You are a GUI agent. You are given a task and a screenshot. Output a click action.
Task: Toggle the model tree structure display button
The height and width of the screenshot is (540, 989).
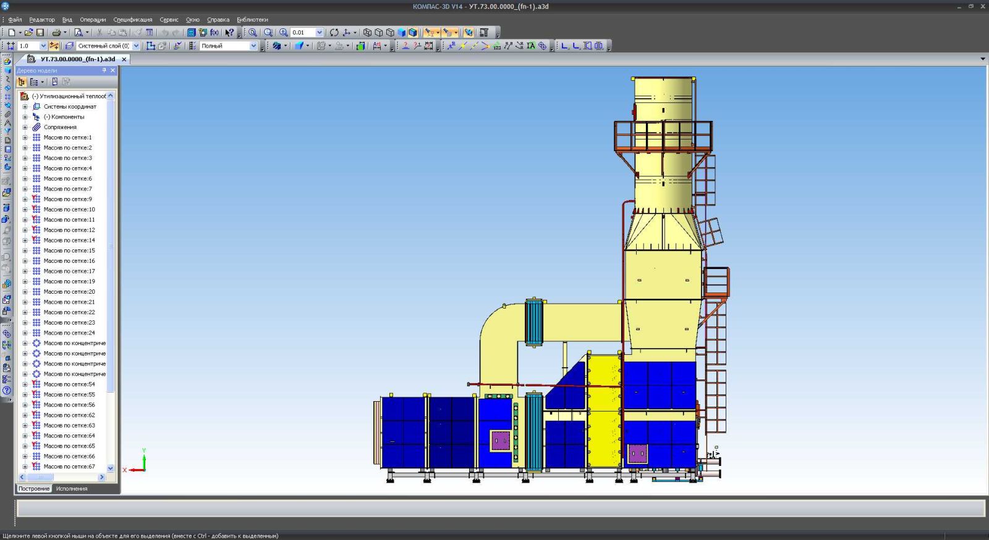[x=22, y=81]
